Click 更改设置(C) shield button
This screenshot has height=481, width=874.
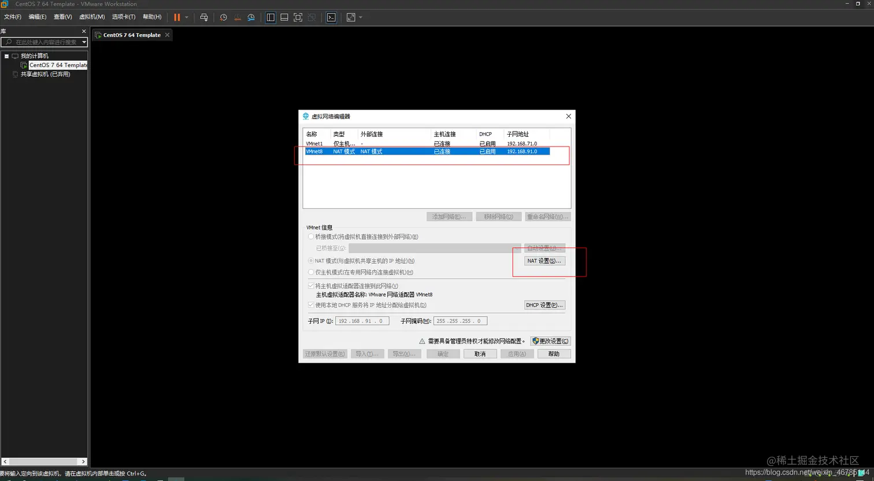coord(550,341)
